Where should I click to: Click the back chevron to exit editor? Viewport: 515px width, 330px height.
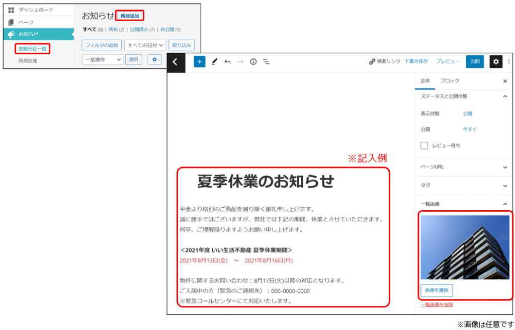(175, 62)
